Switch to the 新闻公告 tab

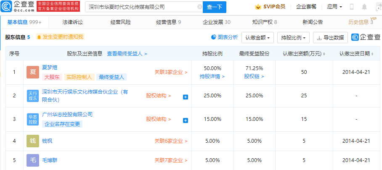pos(313,22)
